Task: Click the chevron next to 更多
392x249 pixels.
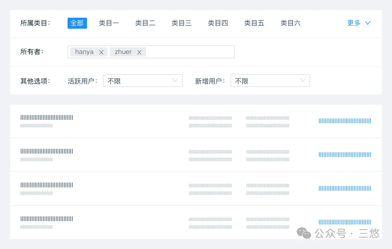Action: click(367, 23)
